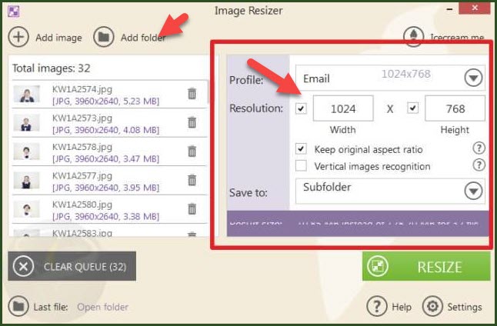Toggle the Width checkbox
This screenshot has height=326, width=497.
301,108
